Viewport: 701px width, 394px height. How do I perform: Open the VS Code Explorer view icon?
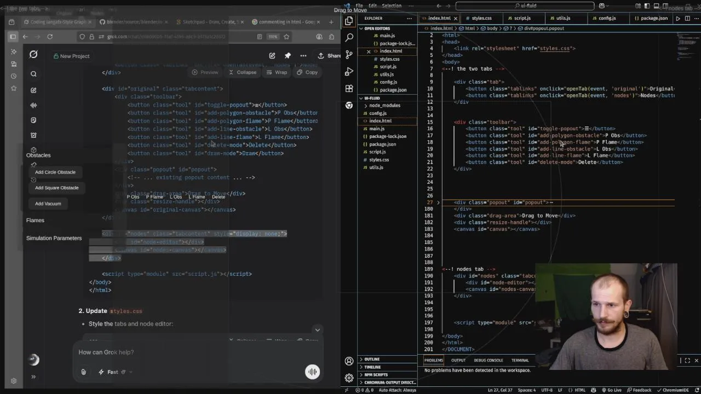[349, 21]
